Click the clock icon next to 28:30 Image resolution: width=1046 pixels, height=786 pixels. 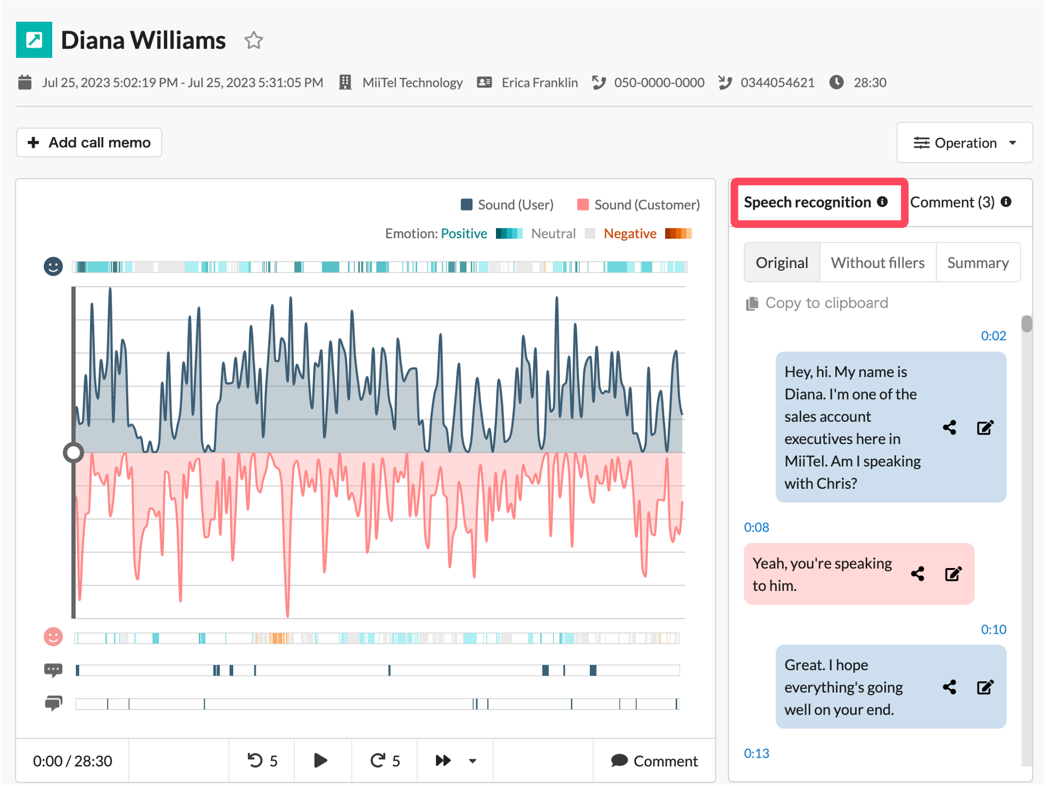(836, 82)
